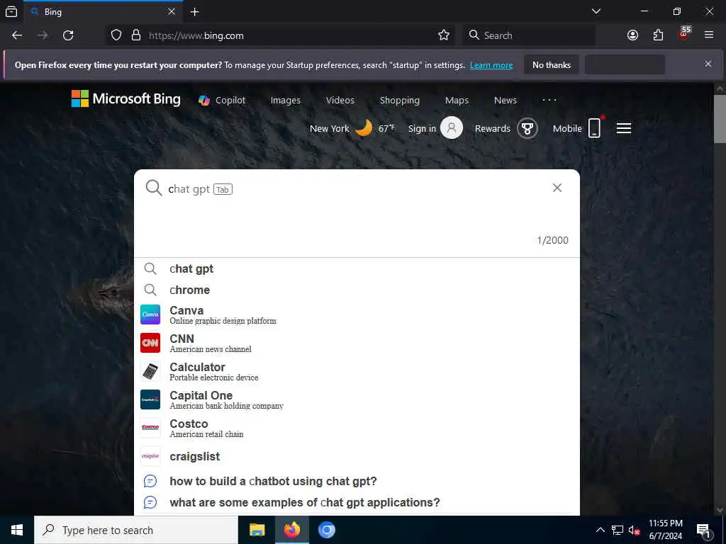726x544 pixels.
Task: Click the Sign in link
Action: [422, 129]
